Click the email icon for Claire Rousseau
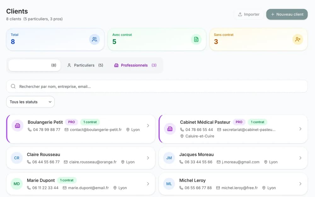The image size is (315, 197). click(x=66, y=162)
